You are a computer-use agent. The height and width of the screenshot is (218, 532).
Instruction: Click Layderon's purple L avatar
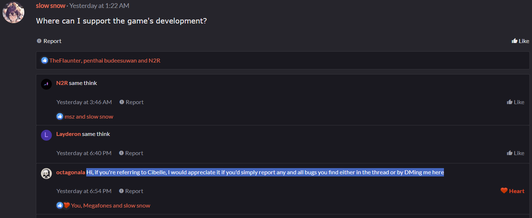46,135
